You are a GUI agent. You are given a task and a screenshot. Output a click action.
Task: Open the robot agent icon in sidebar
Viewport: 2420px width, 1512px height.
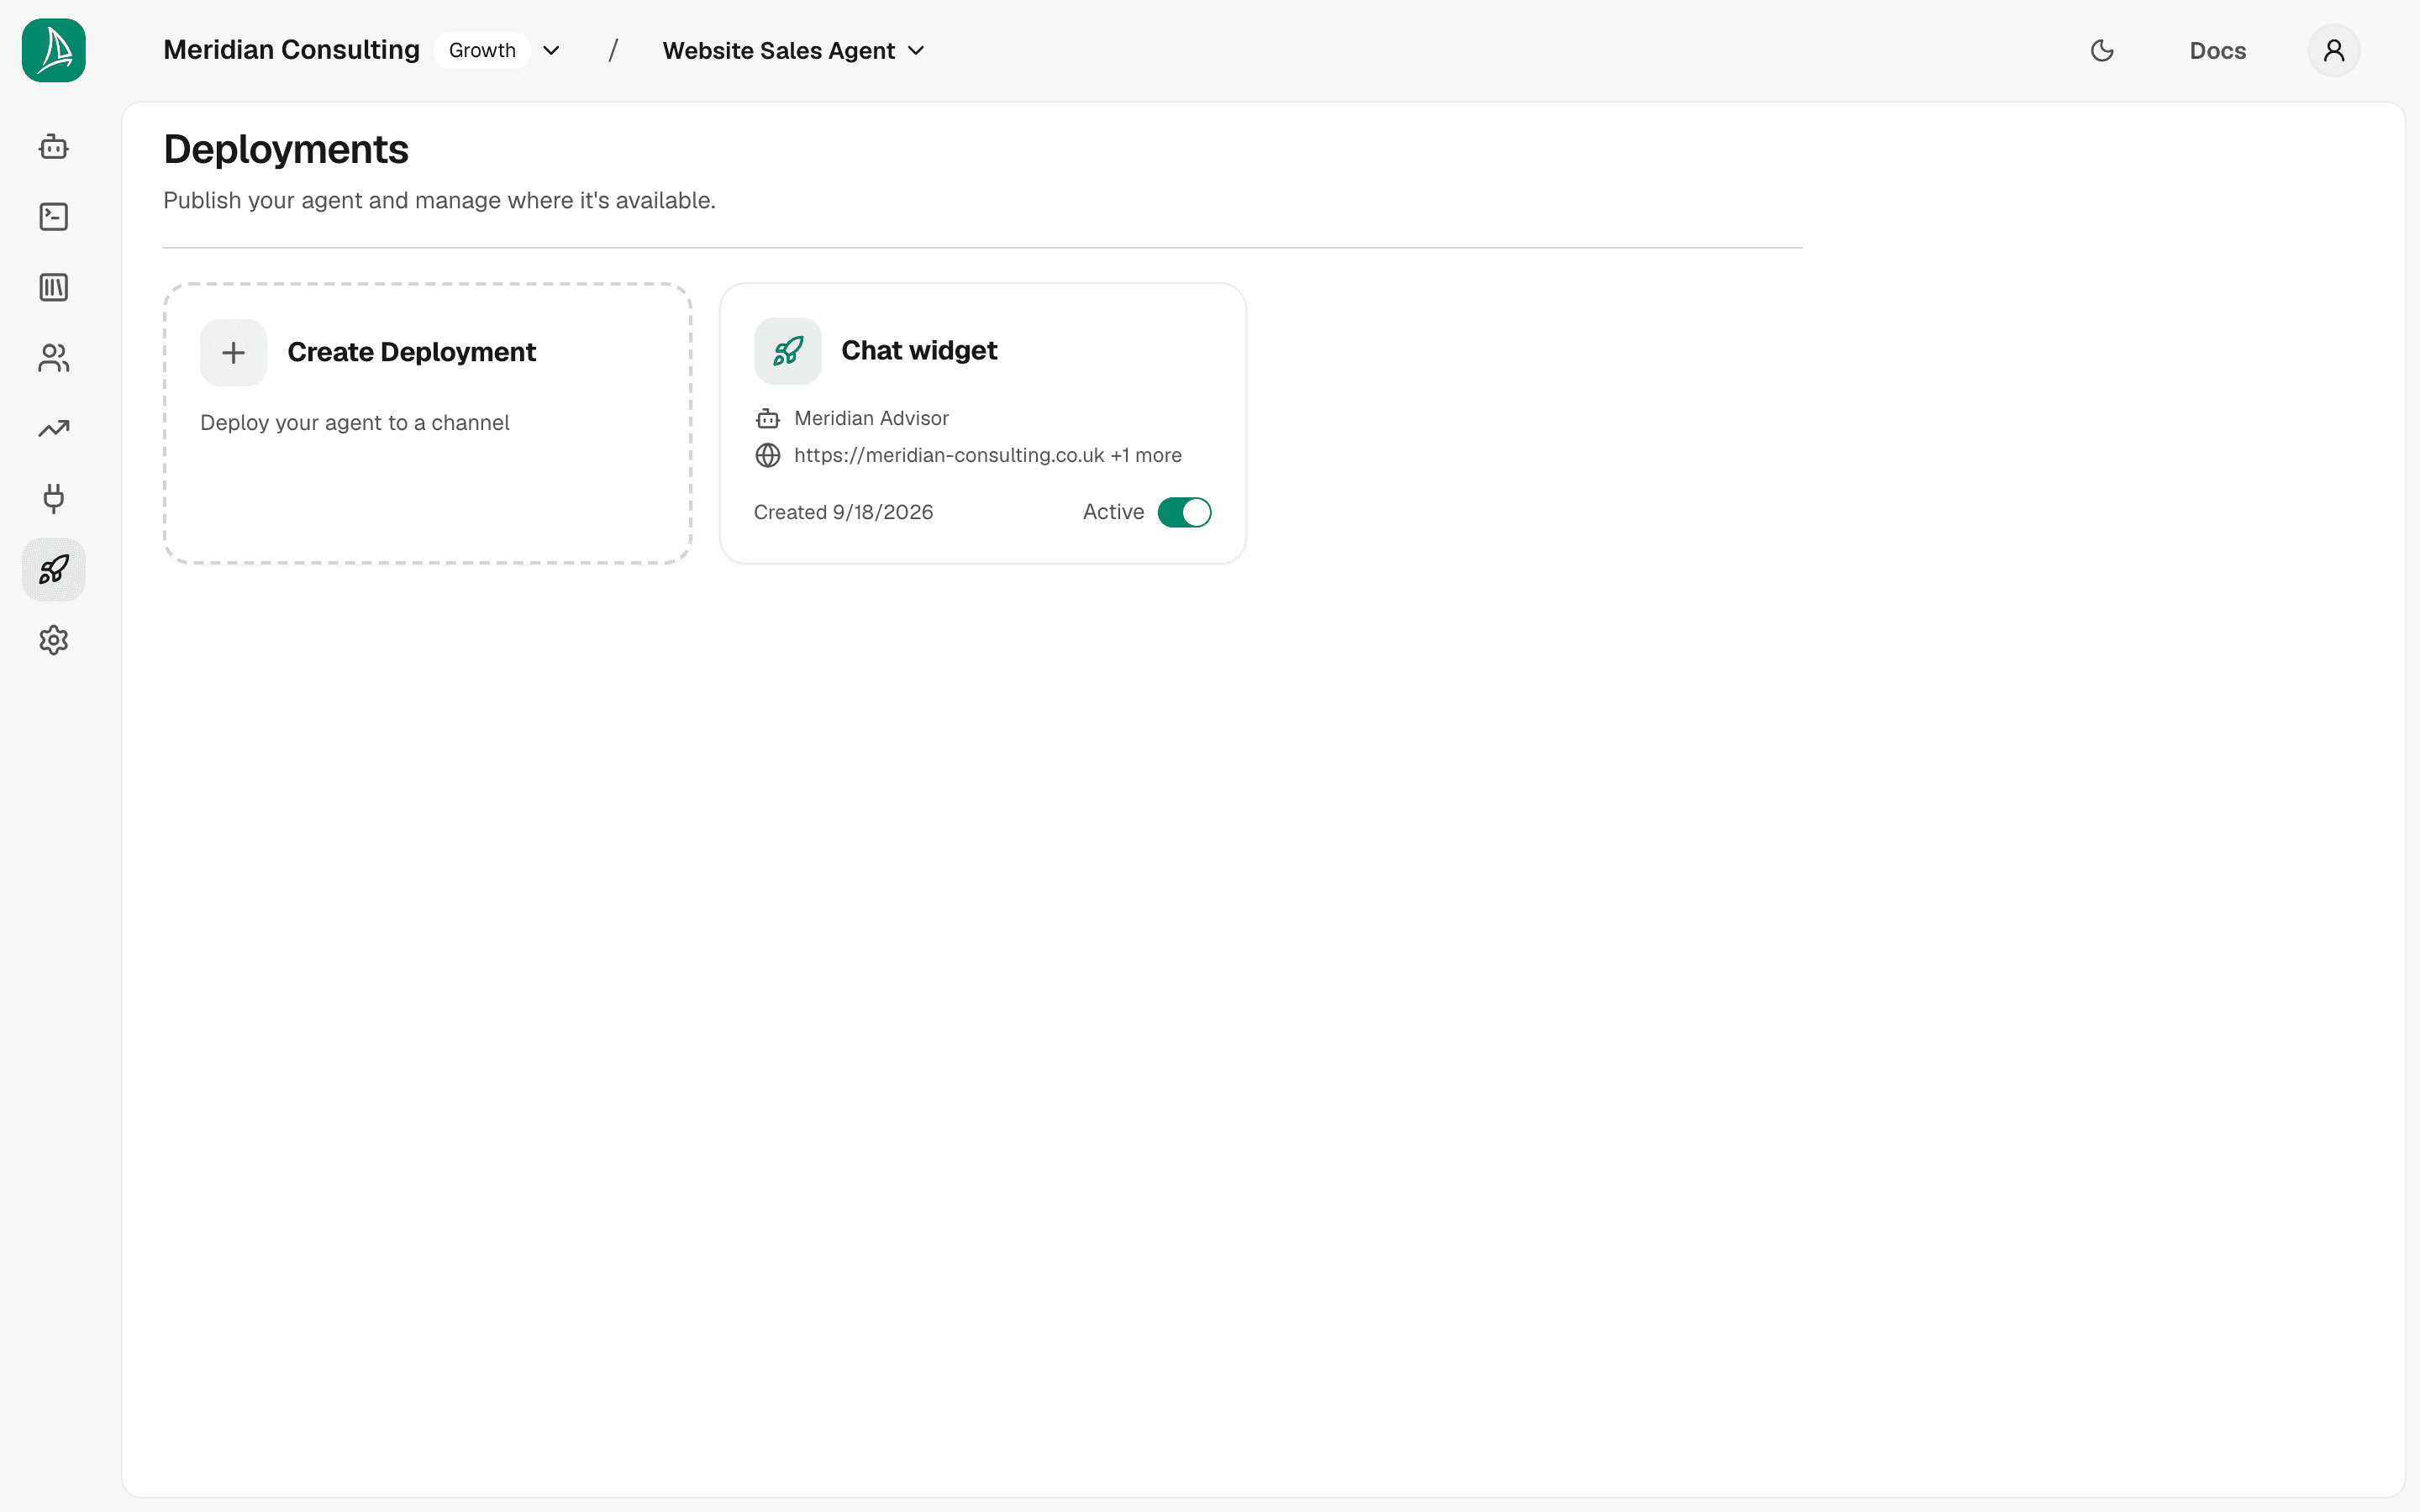54,147
